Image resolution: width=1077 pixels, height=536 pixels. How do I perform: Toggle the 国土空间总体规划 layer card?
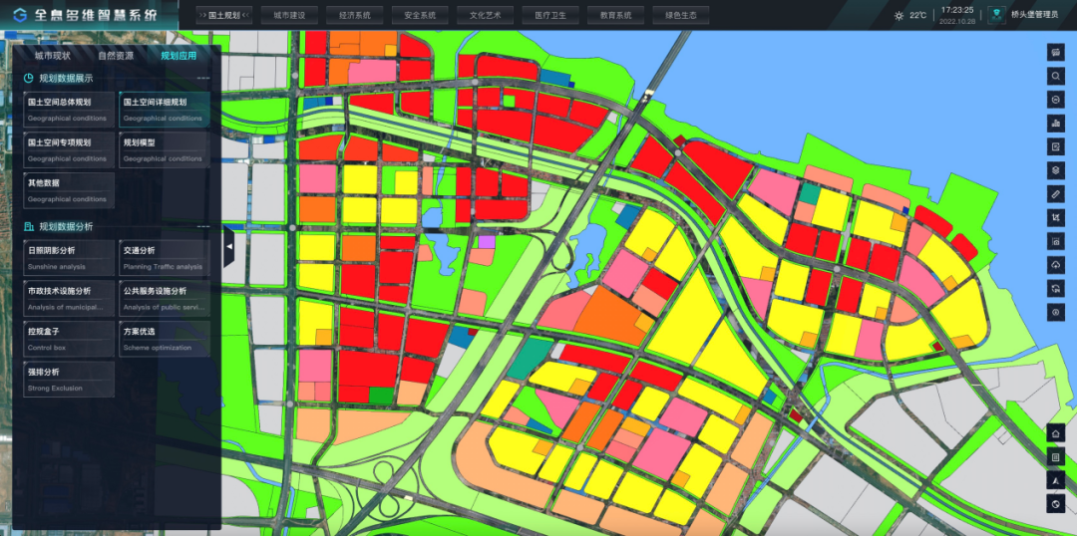point(69,109)
